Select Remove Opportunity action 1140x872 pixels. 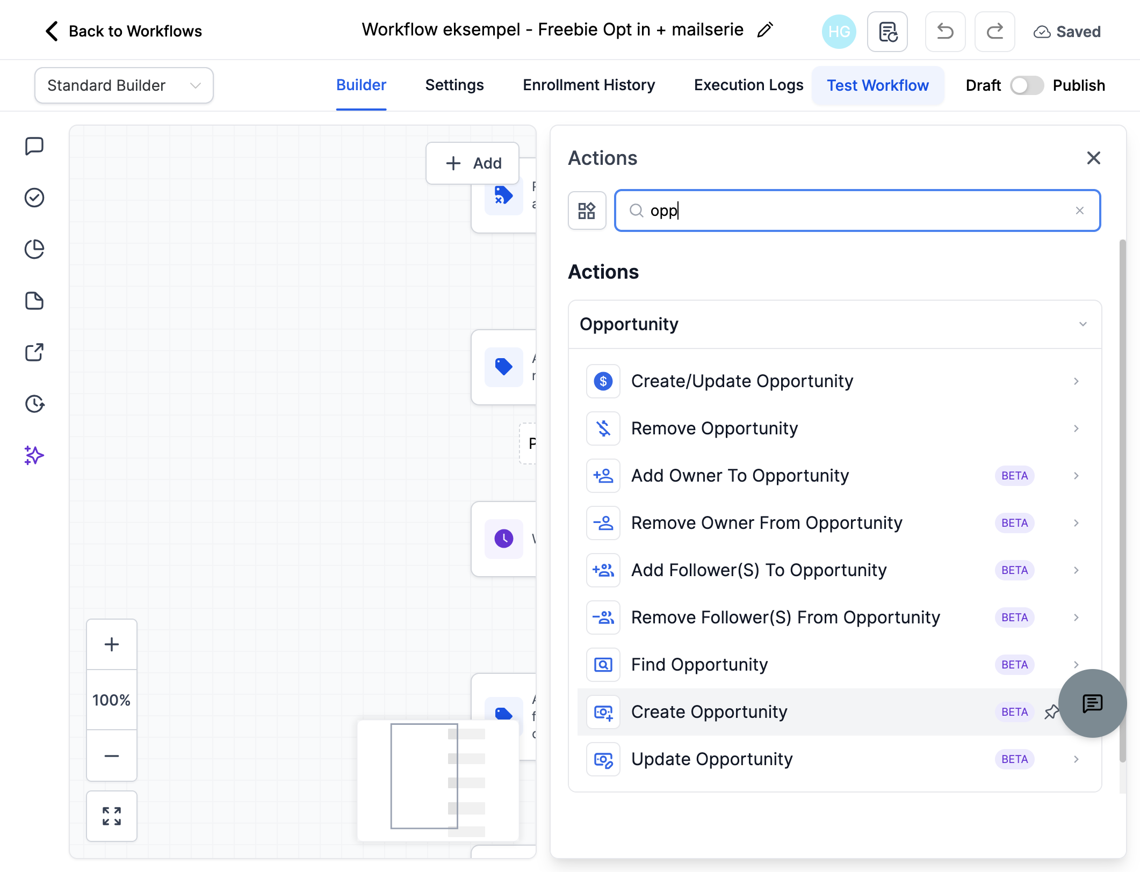pos(835,428)
